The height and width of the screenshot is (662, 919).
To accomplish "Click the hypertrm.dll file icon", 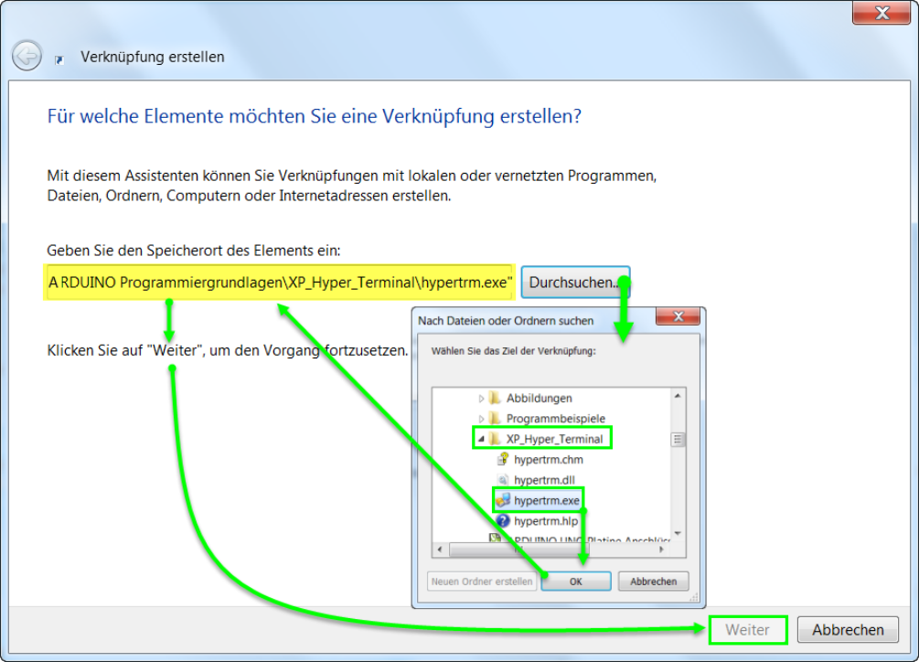I will point(503,480).
